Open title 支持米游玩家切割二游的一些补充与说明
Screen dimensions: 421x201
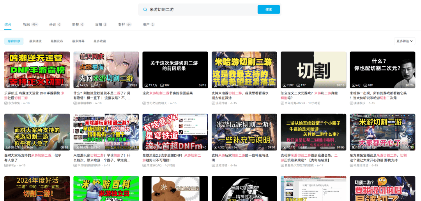240,157
